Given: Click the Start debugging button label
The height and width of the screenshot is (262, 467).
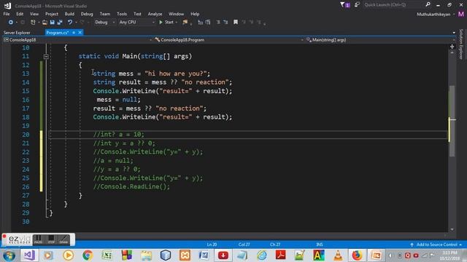Looking at the screenshot, I should point(169,23).
